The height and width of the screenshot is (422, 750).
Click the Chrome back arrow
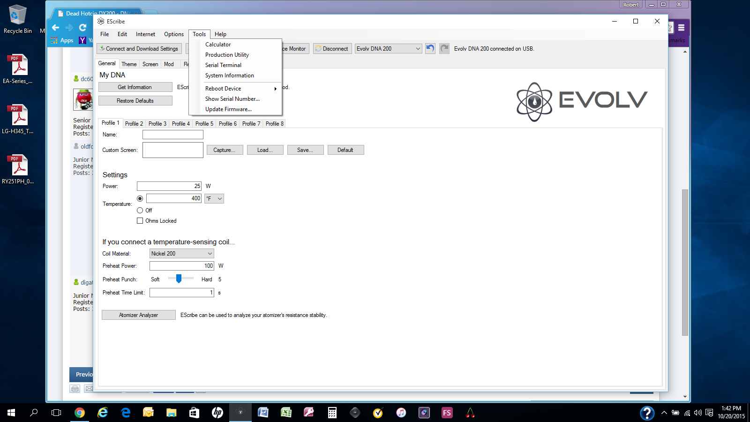pyautogui.click(x=56, y=28)
